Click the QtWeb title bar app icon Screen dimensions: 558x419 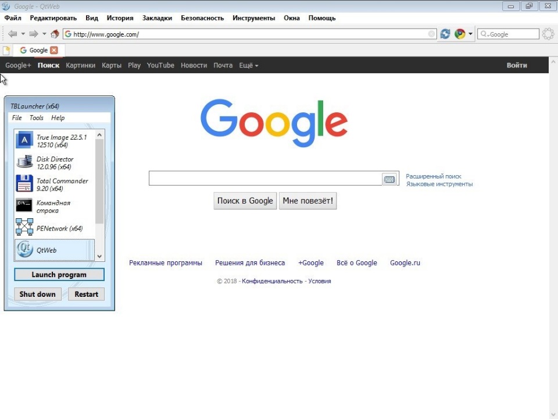(x=6, y=6)
